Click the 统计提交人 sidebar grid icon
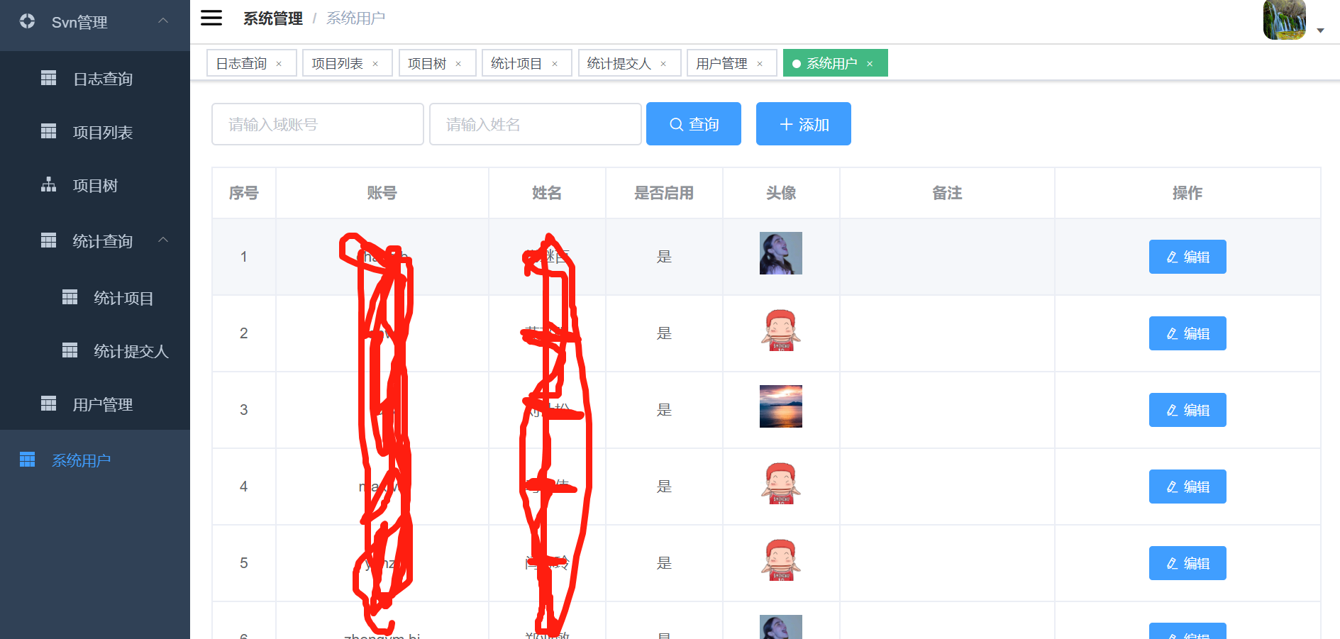1340x639 pixels. click(70, 350)
